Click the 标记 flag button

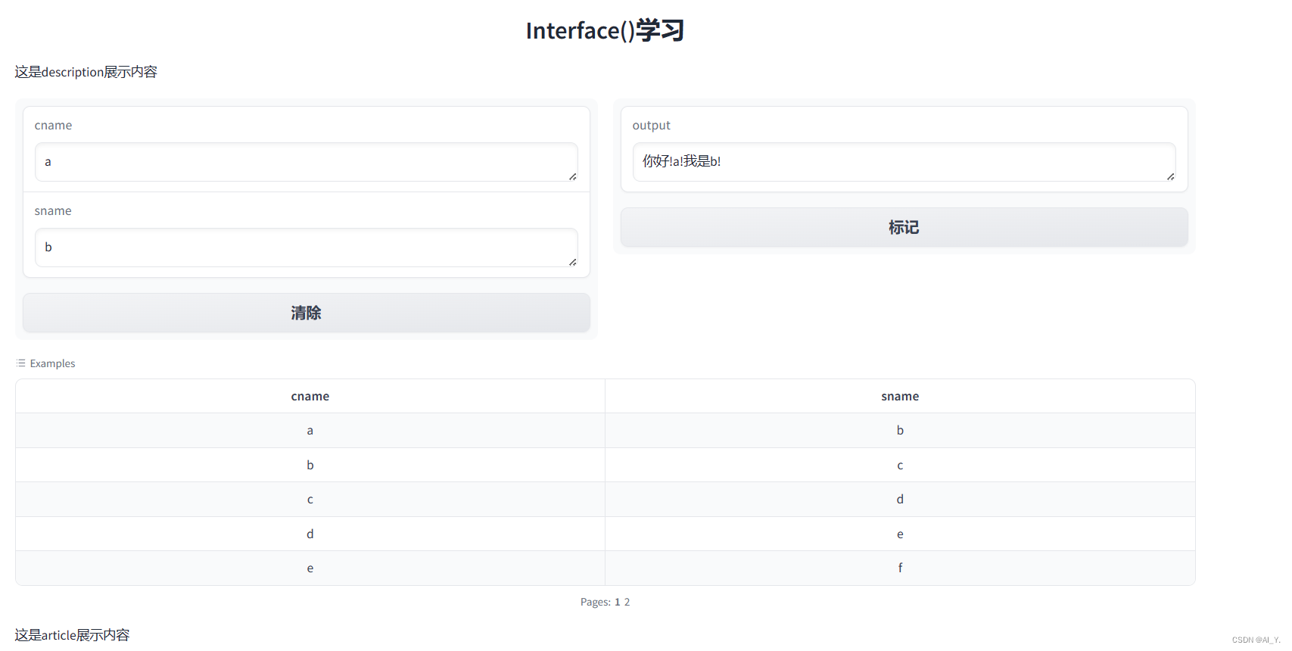pyautogui.click(x=904, y=227)
